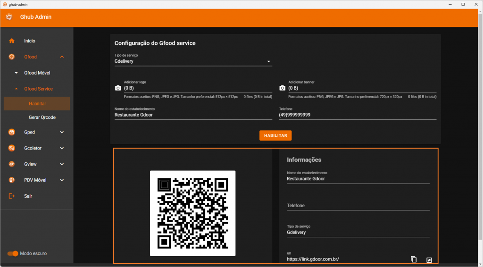Click the empty Telefone field in Informações

click(x=358, y=205)
